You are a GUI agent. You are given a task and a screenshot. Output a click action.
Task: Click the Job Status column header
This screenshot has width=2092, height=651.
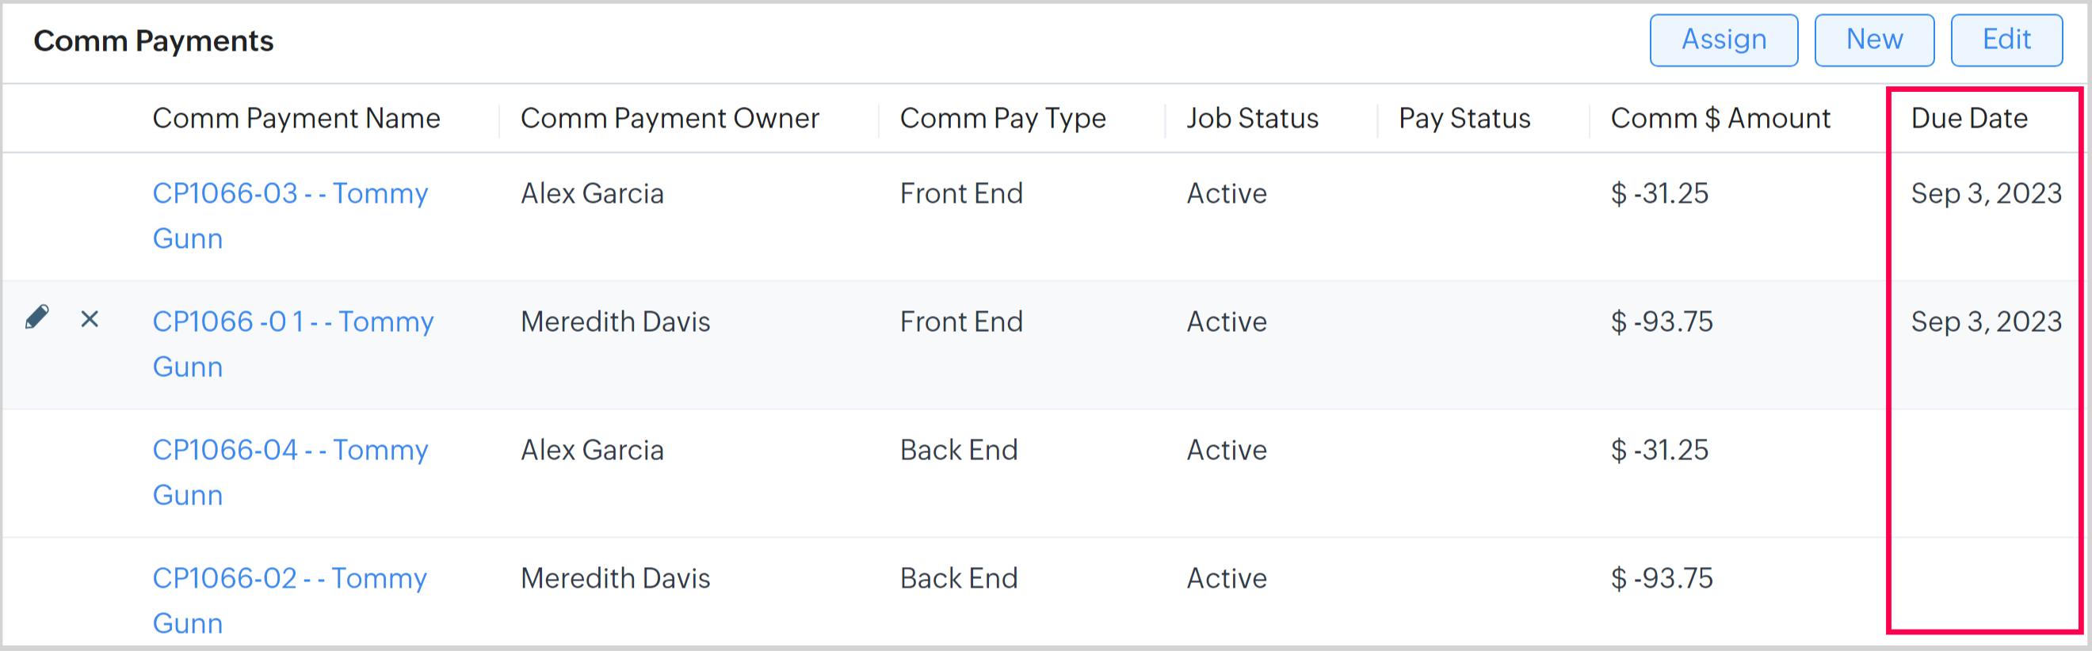click(x=1251, y=119)
